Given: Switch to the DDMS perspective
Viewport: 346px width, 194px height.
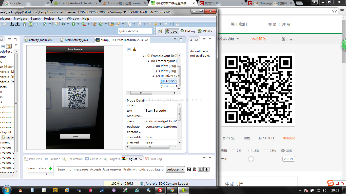Looking at the screenshot, I should coord(205,31).
